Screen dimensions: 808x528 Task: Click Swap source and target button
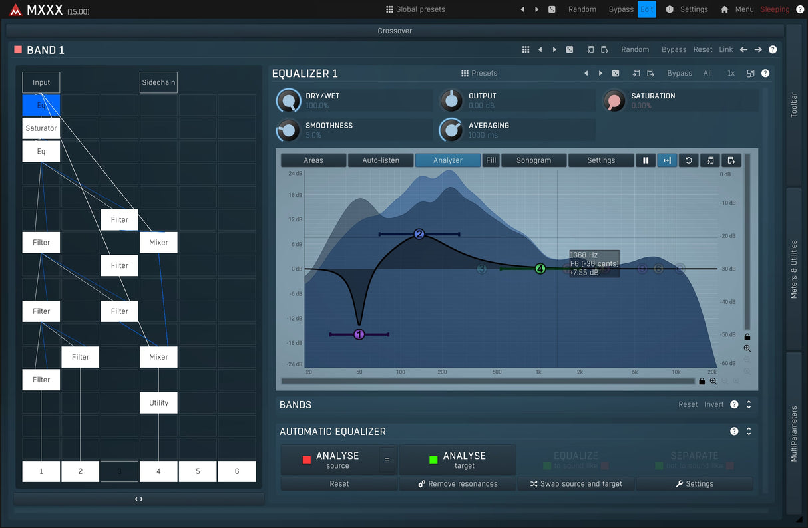tap(576, 484)
